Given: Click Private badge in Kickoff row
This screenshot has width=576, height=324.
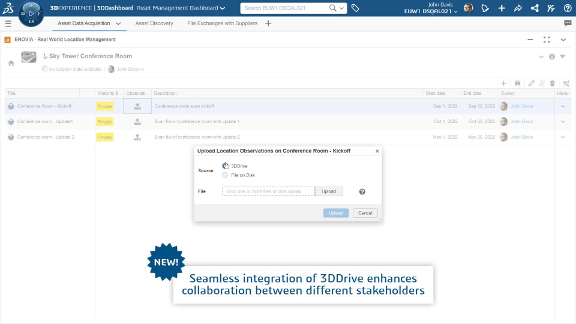Looking at the screenshot, I should point(104,107).
